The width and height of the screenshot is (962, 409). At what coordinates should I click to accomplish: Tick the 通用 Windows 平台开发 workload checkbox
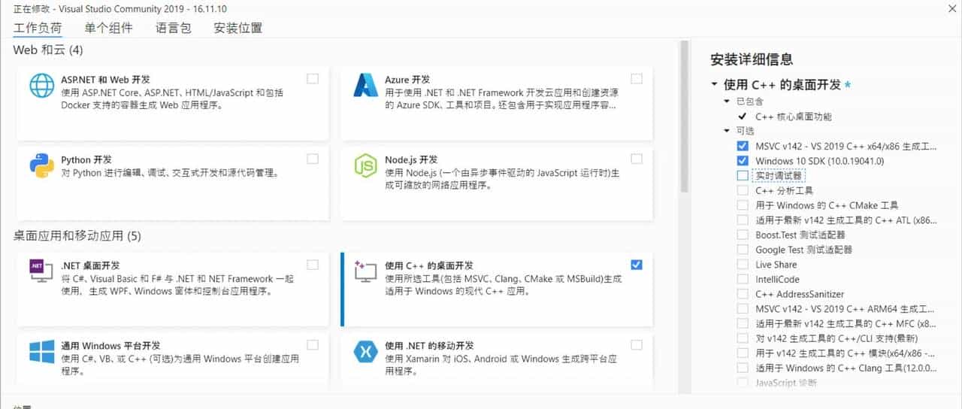[x=313, y=344]
